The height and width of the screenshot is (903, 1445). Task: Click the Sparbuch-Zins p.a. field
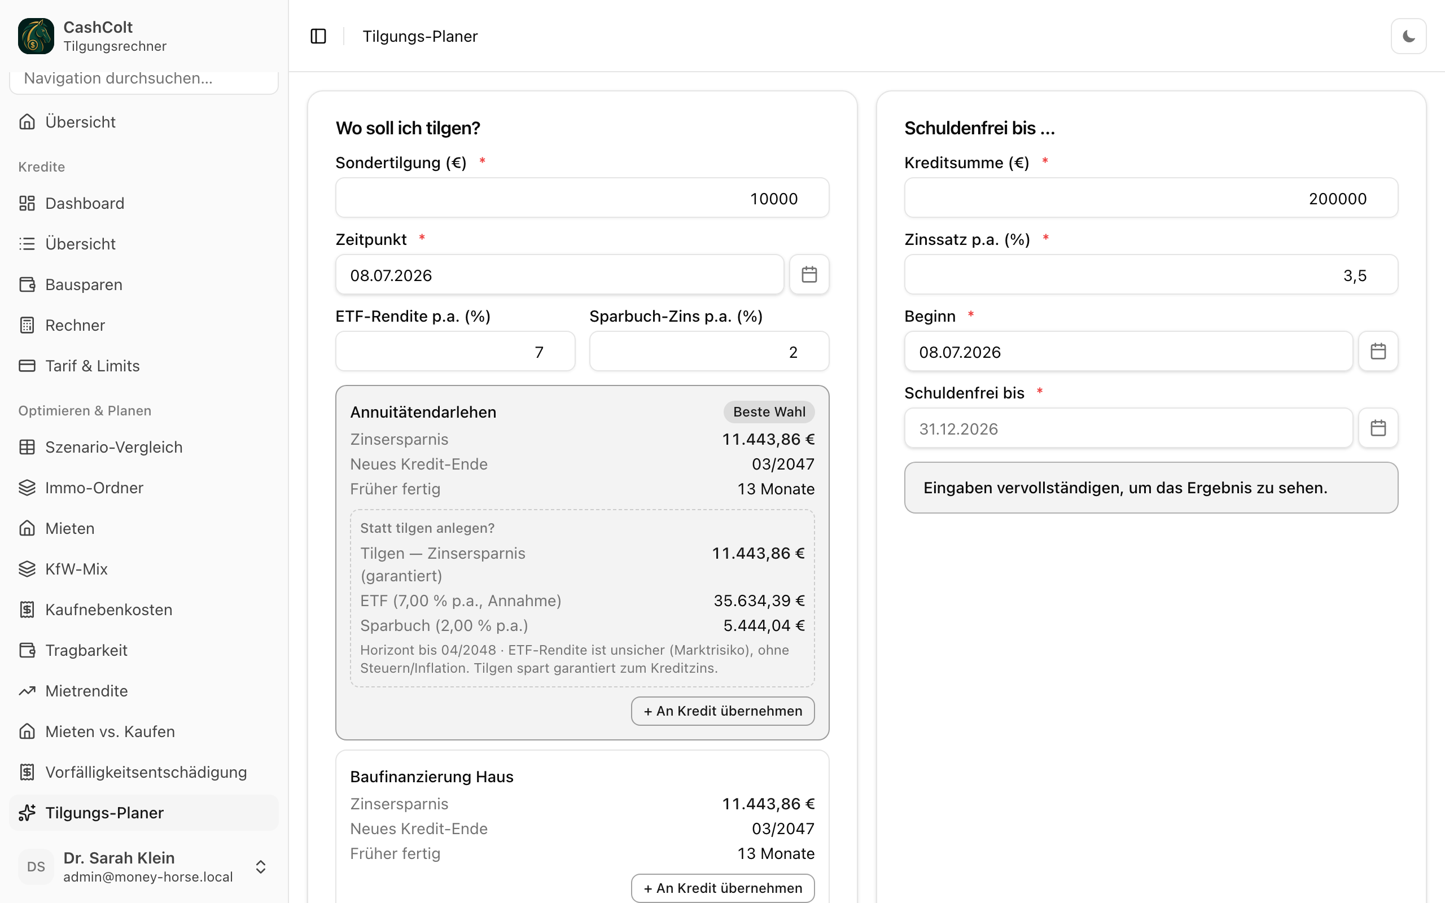pos(709,351)
